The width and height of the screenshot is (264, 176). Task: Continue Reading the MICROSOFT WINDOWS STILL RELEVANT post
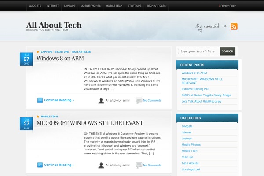tap(59, 165)
